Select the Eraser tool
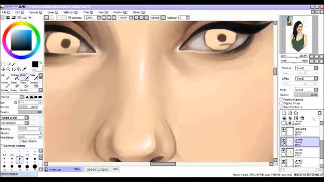This screenshot has width=324, height=182. pyautogui.click(x=15, y=84)
